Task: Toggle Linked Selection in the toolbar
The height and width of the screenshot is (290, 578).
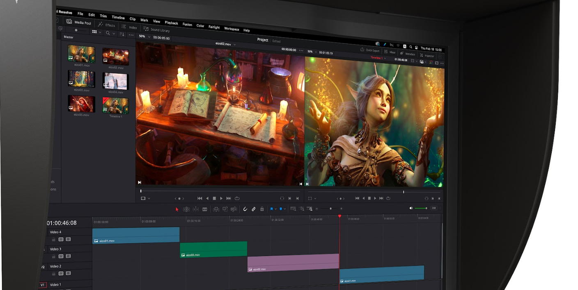Action: pyautogui.click(x=253, y=209)
